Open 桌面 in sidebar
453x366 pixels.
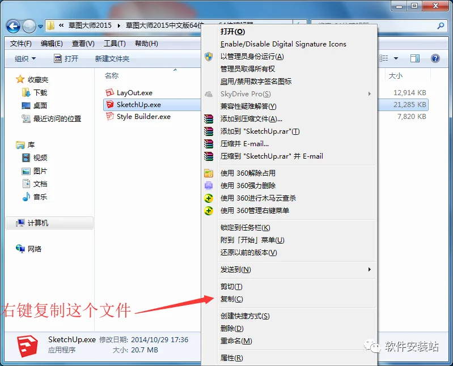(35, 105)
